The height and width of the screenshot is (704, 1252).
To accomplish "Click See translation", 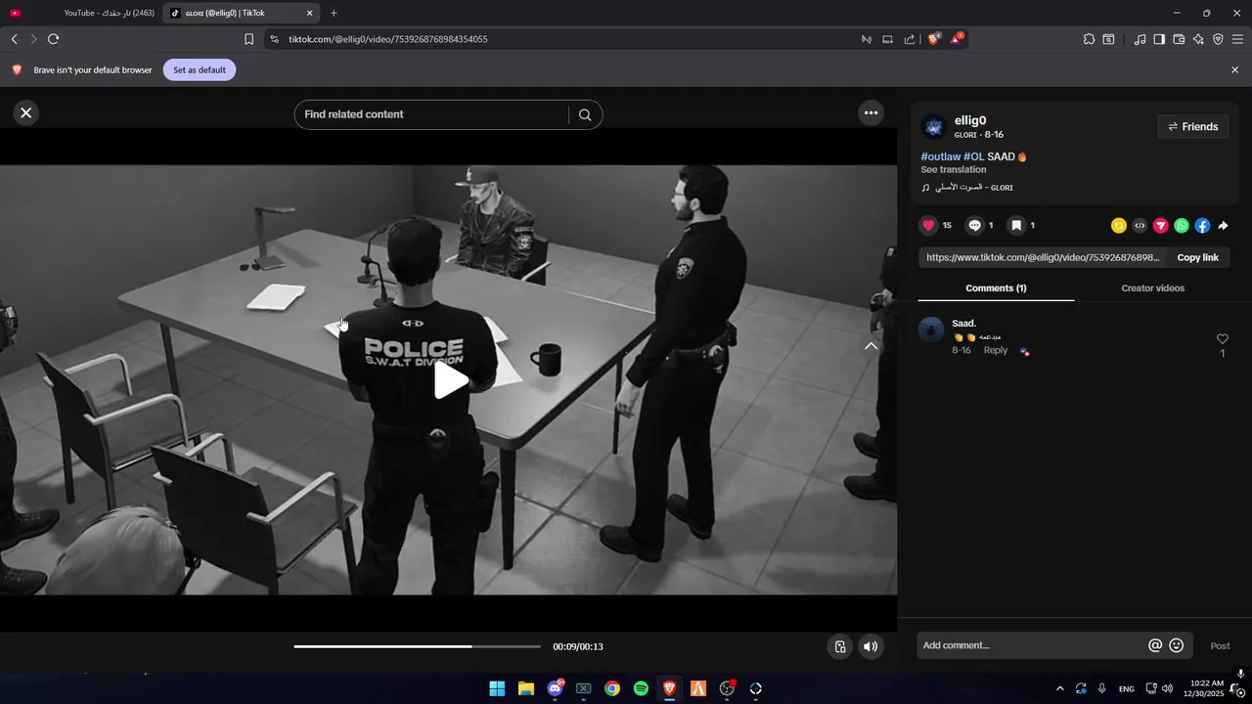I will tap(953, 170).
